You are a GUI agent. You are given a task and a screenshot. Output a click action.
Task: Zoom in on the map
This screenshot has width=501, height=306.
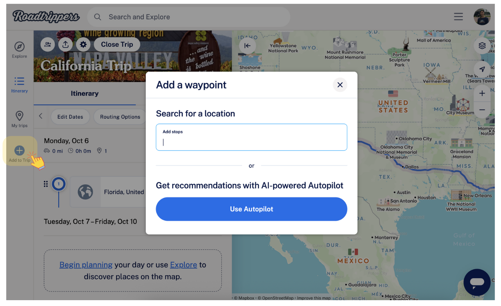[482, 94]
